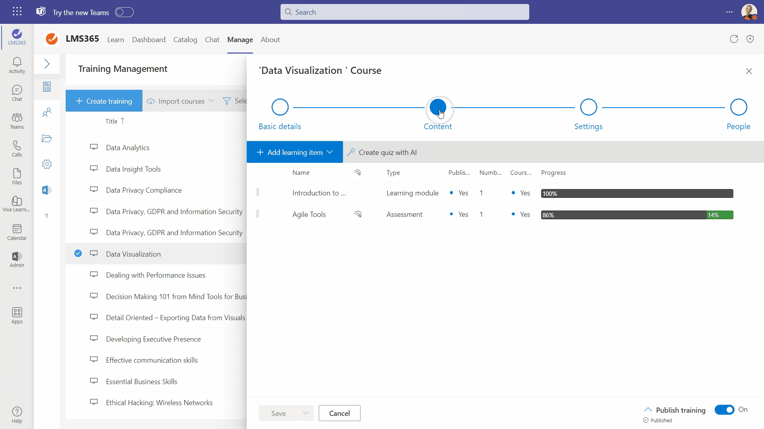
Task: Open Files in the Teams rail
Action: [x=17, y=177]
